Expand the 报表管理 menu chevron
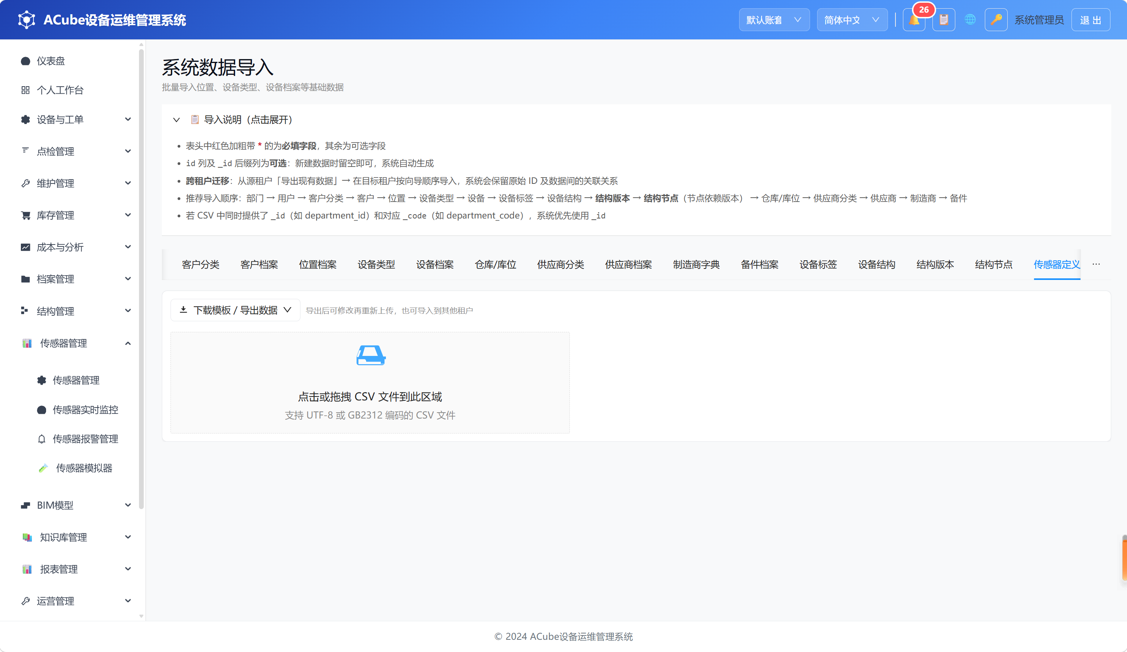1127x652 pixels. point(128,569)
